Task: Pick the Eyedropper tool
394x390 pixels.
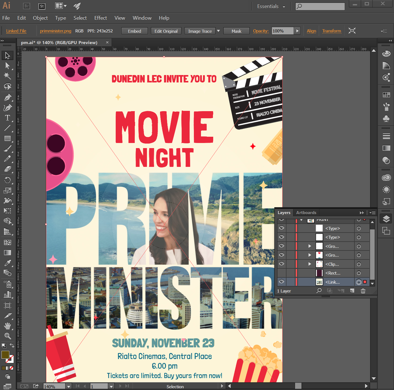Action: (7, 263)
